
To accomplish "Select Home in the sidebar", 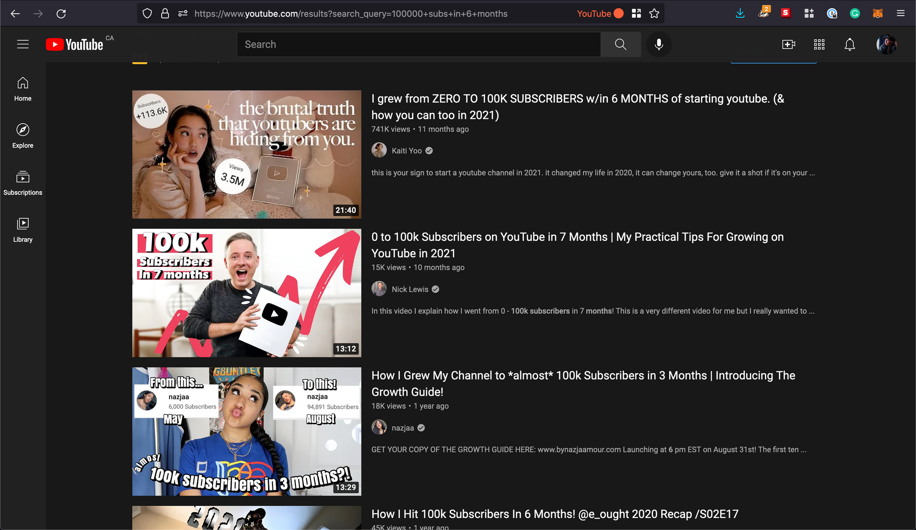I will [23, 89].
